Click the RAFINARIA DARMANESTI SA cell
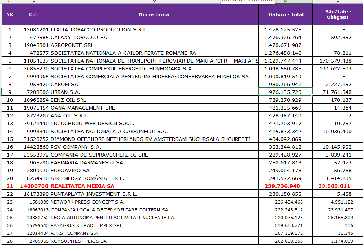 point(86,162)
